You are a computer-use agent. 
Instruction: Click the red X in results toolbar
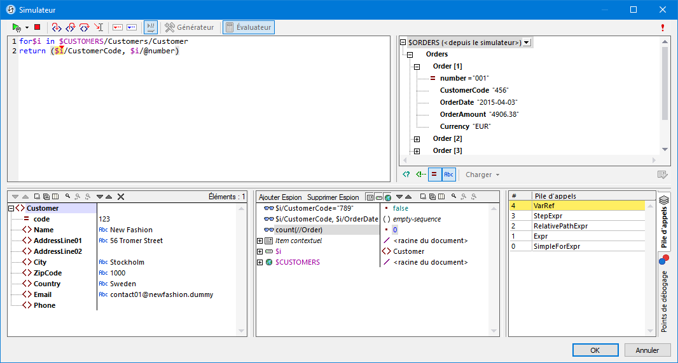click(x=121, y=197)
